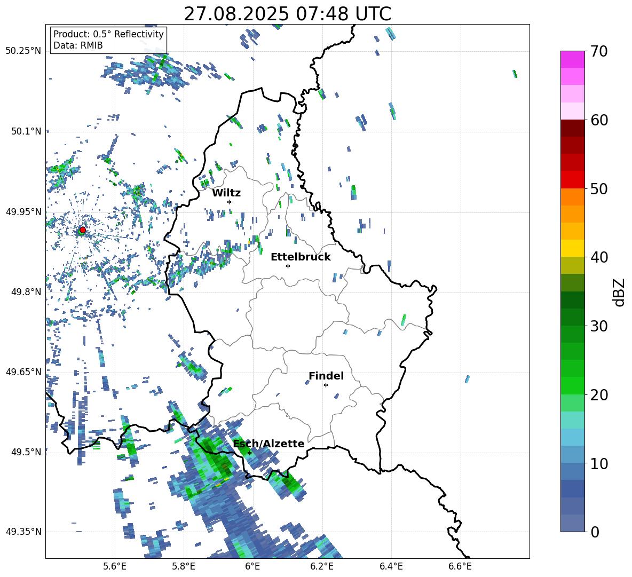The height and width of the screenshot is (577, 632).
Task: Click the magenta band atop the colorbar
Action: pos(572,60)
